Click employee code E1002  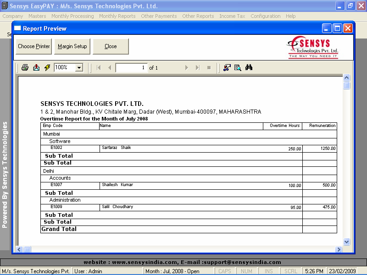[x=56, y=148]
